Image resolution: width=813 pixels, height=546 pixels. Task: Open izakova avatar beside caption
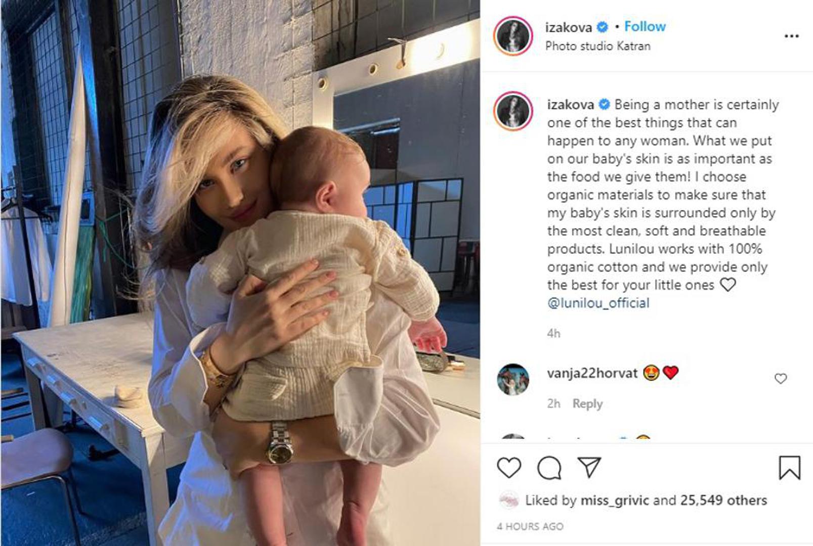click(x=513, y=111)
